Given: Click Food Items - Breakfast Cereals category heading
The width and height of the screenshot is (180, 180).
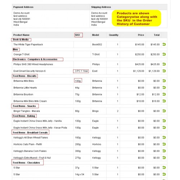Looking at the screenshot, I should 30,132.
